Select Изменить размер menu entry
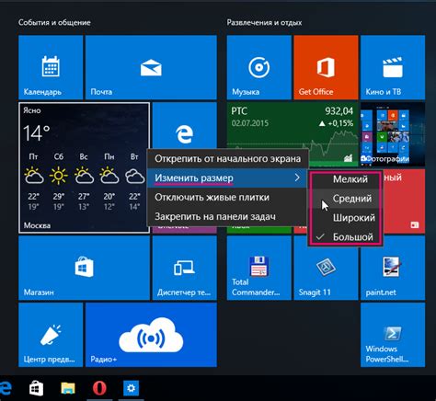 pyautogui.click(x=227, y=178)
